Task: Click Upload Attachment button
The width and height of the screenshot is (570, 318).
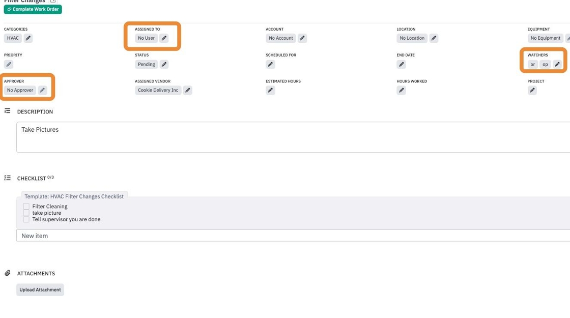Action: pos(40,290)
